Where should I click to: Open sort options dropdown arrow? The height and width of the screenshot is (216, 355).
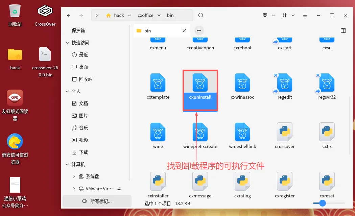[293, 15]
